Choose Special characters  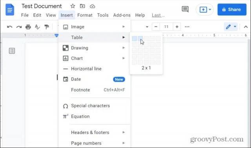pyautogui.click(x=95, y=106)
